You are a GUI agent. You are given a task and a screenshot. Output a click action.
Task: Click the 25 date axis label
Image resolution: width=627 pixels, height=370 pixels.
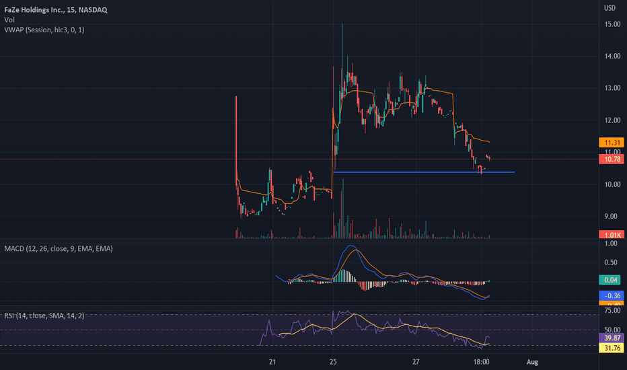(333, 362)
